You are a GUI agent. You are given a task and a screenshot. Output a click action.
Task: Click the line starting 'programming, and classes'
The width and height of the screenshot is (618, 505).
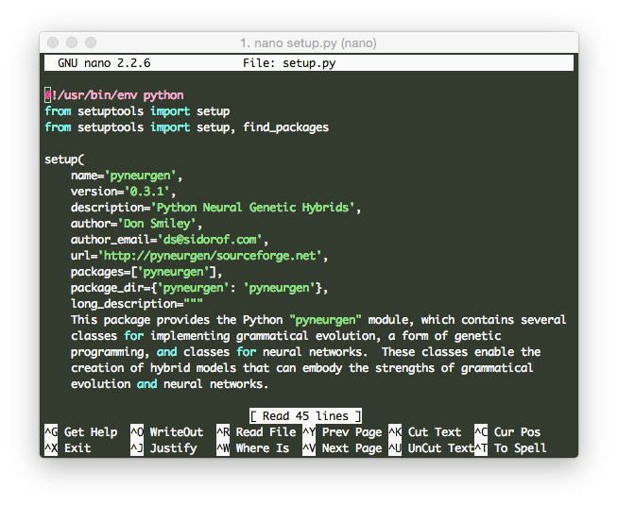[305, 352]
